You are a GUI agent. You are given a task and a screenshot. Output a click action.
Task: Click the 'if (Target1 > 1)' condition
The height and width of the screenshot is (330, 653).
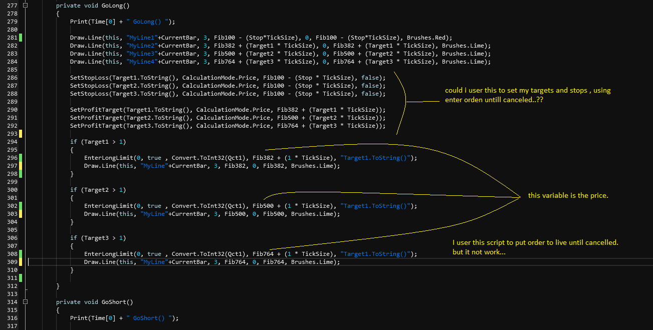98,142
